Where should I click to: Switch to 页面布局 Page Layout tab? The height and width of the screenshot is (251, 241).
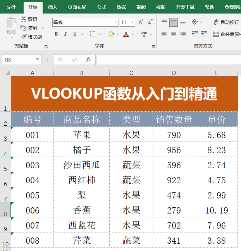point(77,7)
